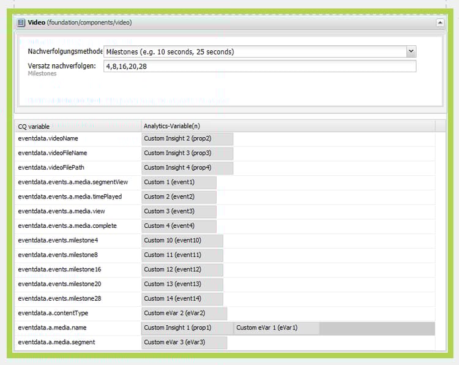459x365 pixels.
Task: Sort by CQ variable column header
Action: pos(78,126)
